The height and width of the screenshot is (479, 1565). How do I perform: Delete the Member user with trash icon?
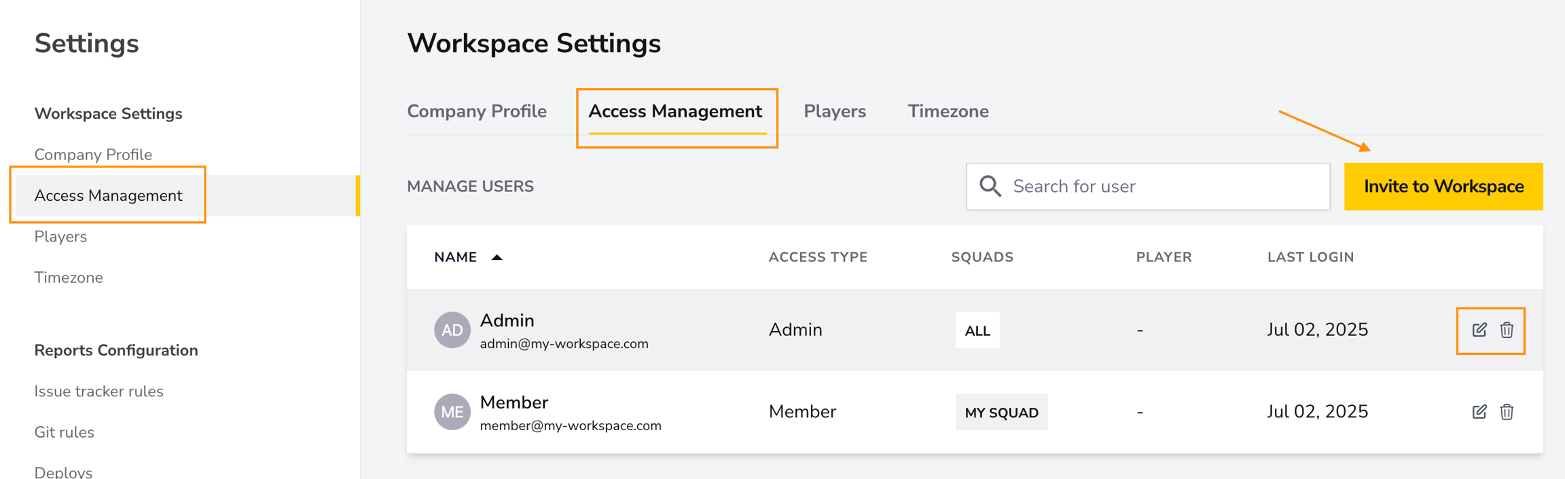(x=1507, y=412)
